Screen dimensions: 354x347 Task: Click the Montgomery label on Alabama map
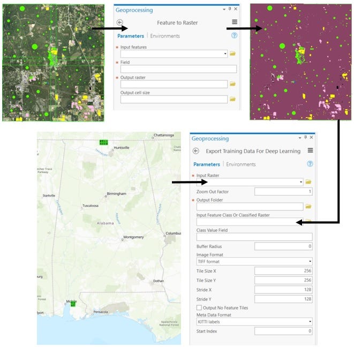pos(133,237)
